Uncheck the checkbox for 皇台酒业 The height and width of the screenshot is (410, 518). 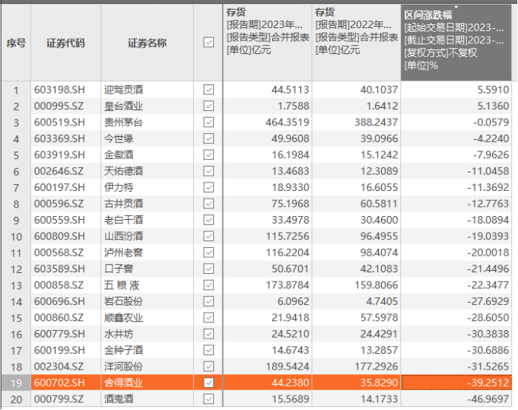click(208, 106)
